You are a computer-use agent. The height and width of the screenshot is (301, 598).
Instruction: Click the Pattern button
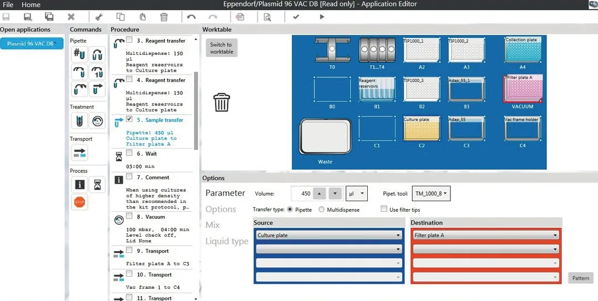[x=580, y=278]
